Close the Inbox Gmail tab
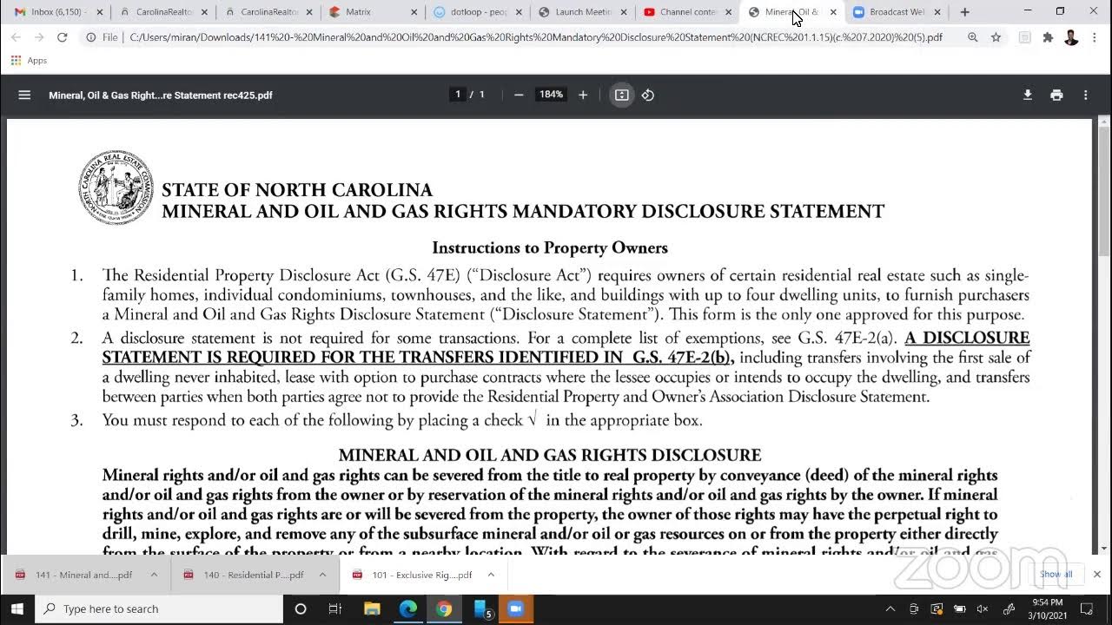Image resolution: width=1112 pixels, height=625 pixels. tap(100, 12)
